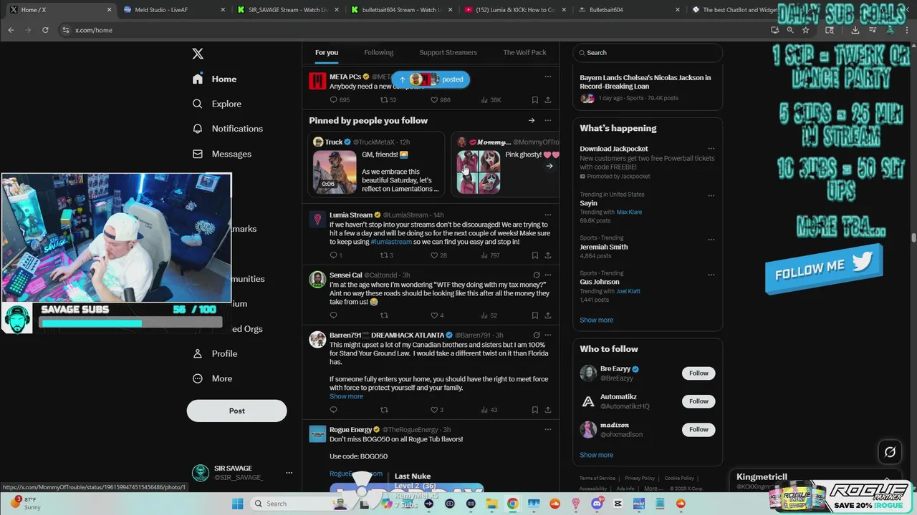
Task: Like the Lumia Stream post
Action: pyautogui.click(x=434, y=255)
